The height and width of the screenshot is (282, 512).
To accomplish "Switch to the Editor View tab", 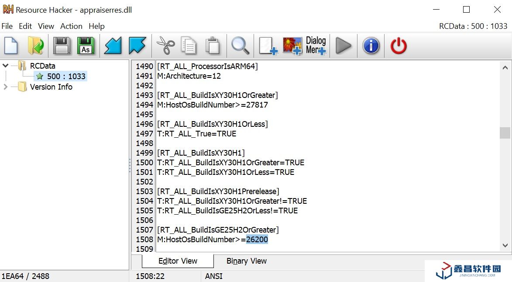I will click(178, 261).
